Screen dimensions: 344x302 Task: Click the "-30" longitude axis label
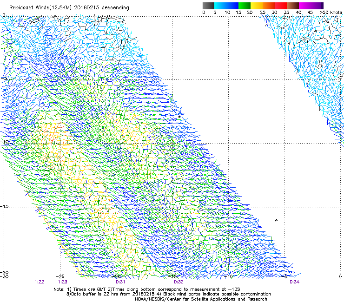[x=4, y=276]
